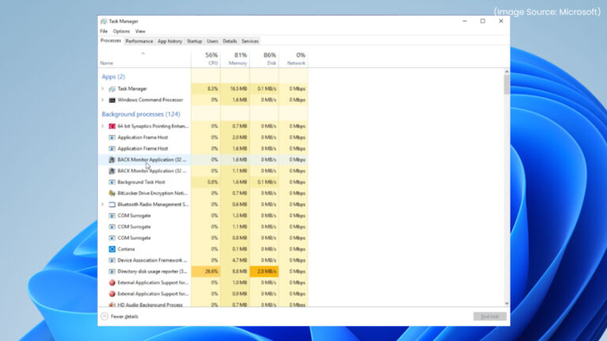Click the 2.0 MB/s disk cell
Screen dimensions: 607x341
pos(264,272)
